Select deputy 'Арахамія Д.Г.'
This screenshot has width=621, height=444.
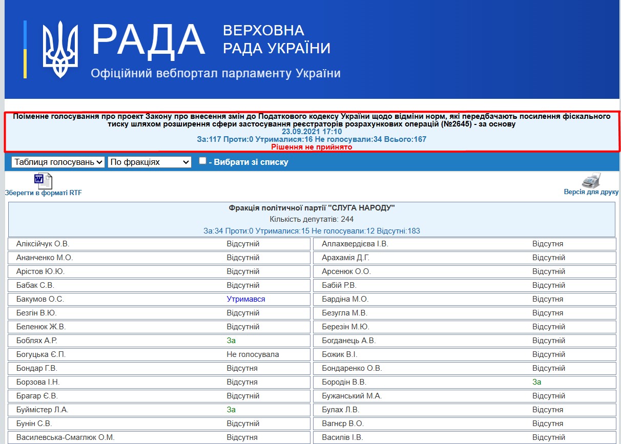click(345, 258)
